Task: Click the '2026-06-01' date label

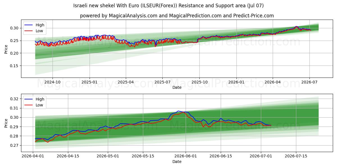Action: point(185,156)
